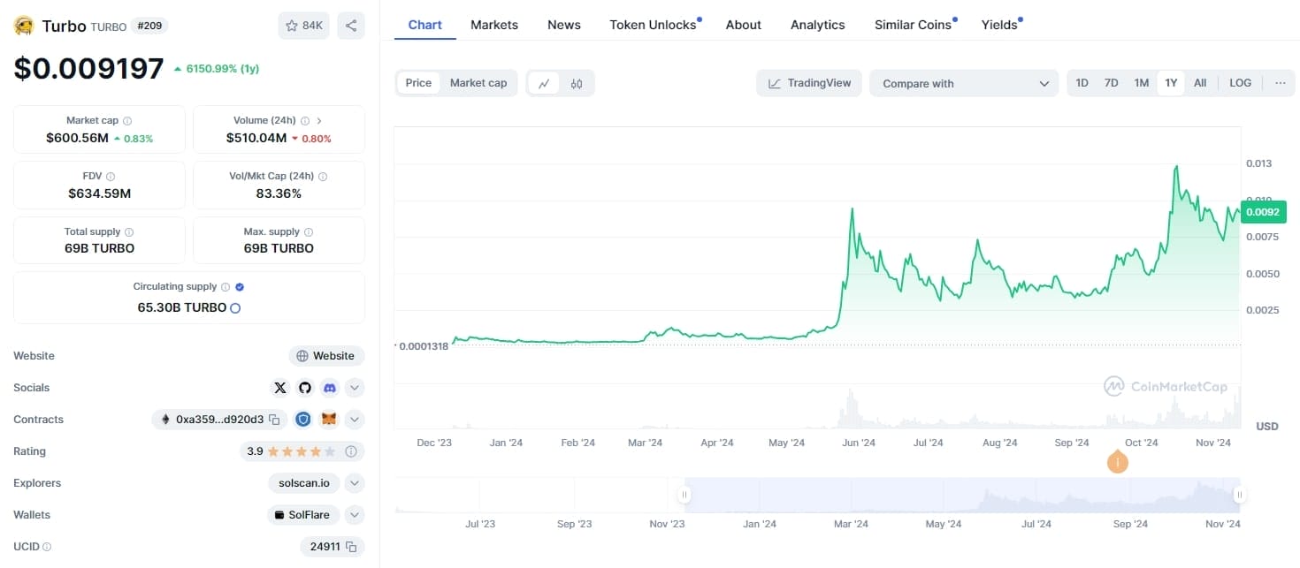Image resolution: width=1300 pixels, height=568 pixels.
Task: Add Turbo to watchlist with star button
Action: click(x=303, y=26)
